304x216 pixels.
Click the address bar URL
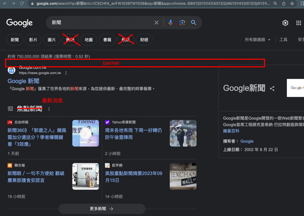click(x=153, y=4)
